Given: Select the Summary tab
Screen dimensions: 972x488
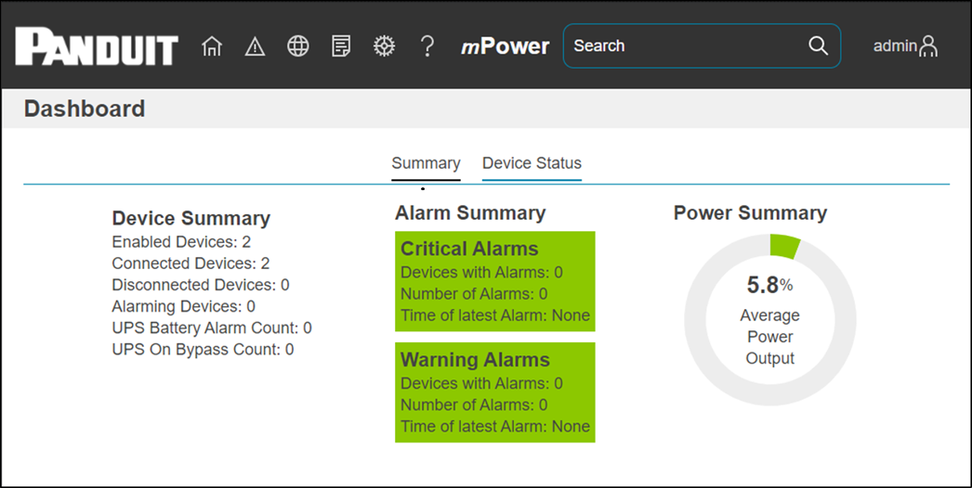Looking at the screenshot, I should (426, 163).
